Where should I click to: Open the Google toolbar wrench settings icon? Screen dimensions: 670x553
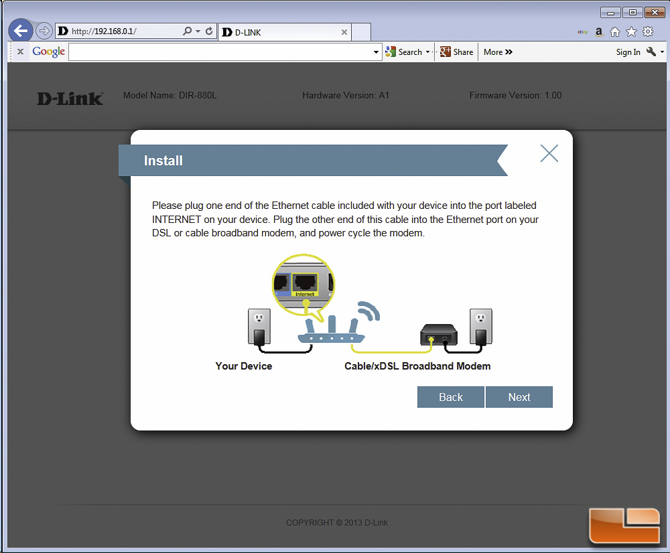(x=651, y=52)
